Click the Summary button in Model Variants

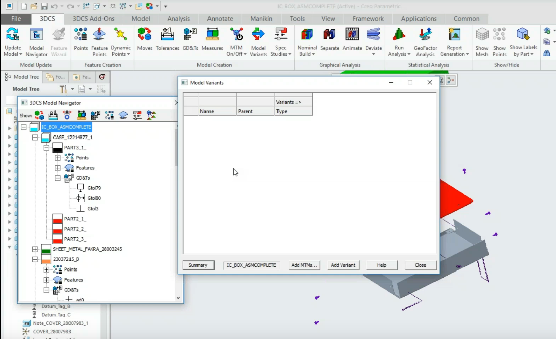click(x=198, y=265)
